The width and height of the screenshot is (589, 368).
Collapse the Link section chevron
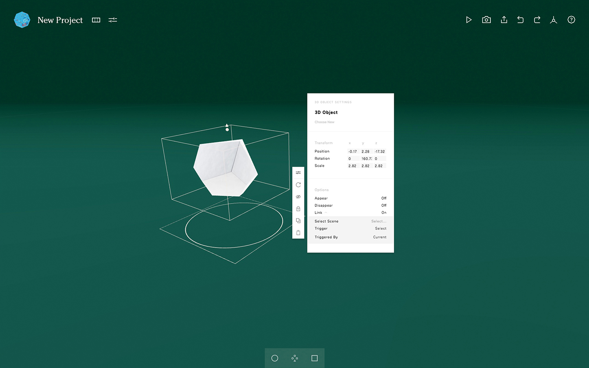326,213
